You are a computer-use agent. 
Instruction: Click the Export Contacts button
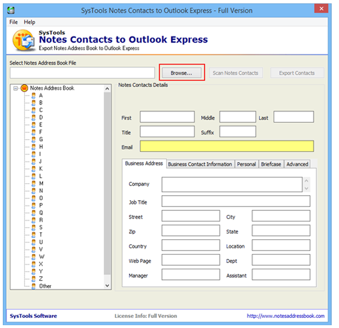tap(297, 73)
